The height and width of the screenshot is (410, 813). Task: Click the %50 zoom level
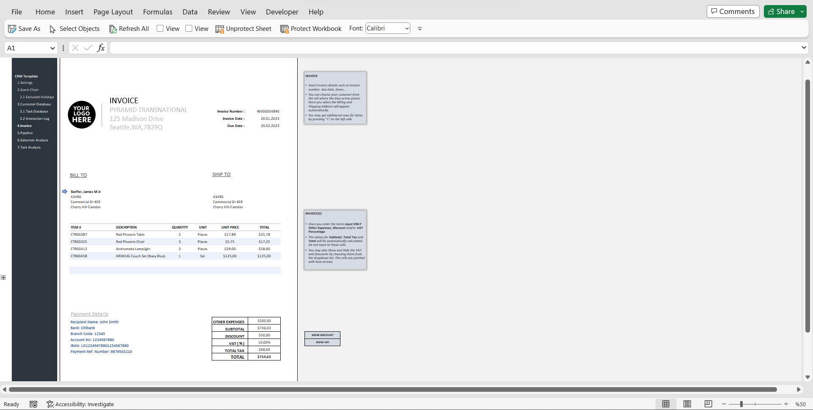click(800, 404)
